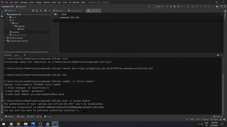Open the Main run configuration dropdown
Screen dimensions: 227x127
click(x=159, y=6)
